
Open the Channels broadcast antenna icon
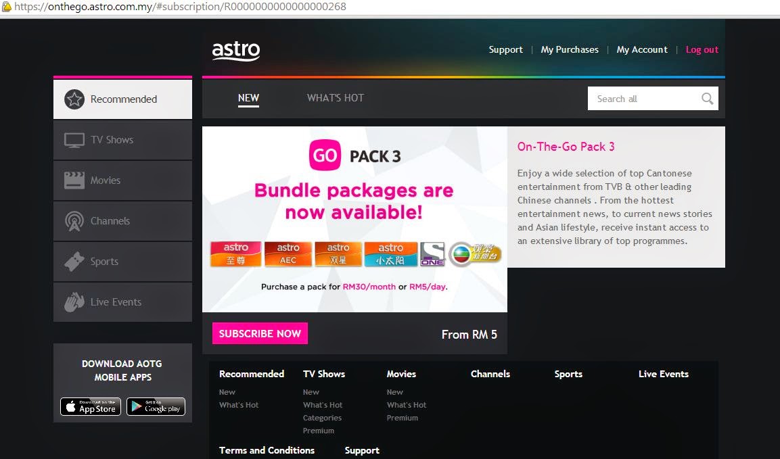click(x=74, y=221)
